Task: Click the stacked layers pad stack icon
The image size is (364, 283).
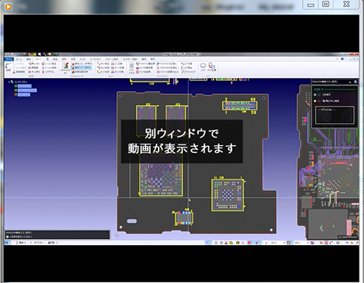Action: pos(132,67)
